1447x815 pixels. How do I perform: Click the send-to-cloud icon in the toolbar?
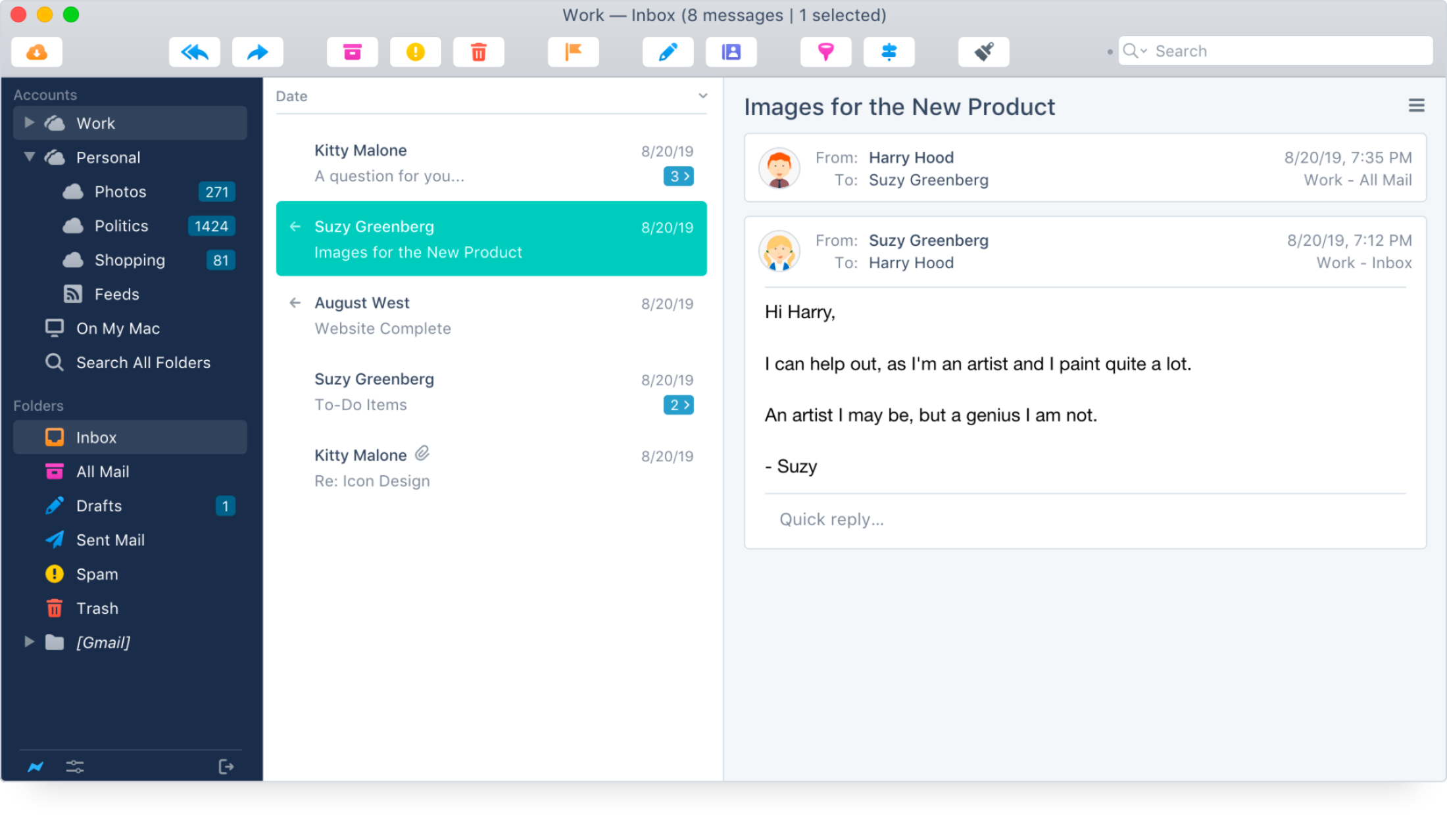tap(37, 51)
